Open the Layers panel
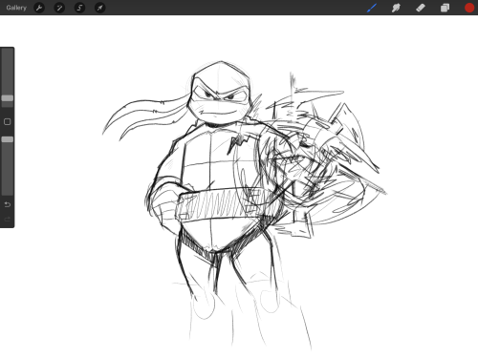The width and height of the screenshot is (478, 358). click(445, 8)
